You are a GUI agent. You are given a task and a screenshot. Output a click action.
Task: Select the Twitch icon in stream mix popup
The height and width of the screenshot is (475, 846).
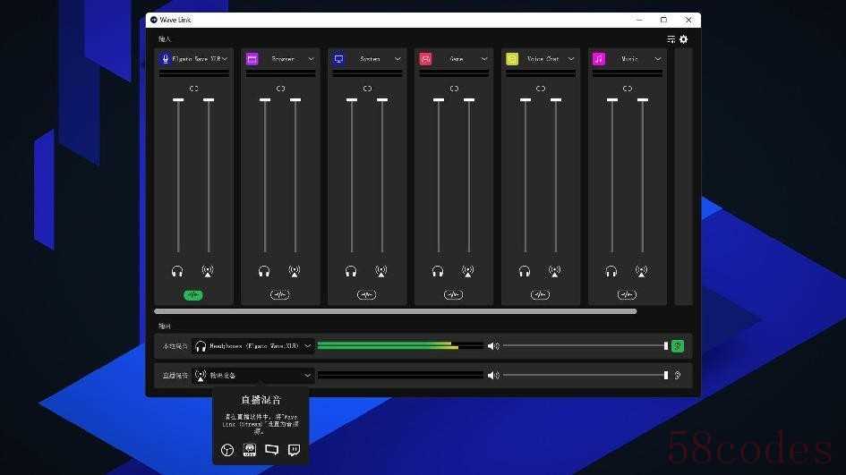tap(294, 450)
